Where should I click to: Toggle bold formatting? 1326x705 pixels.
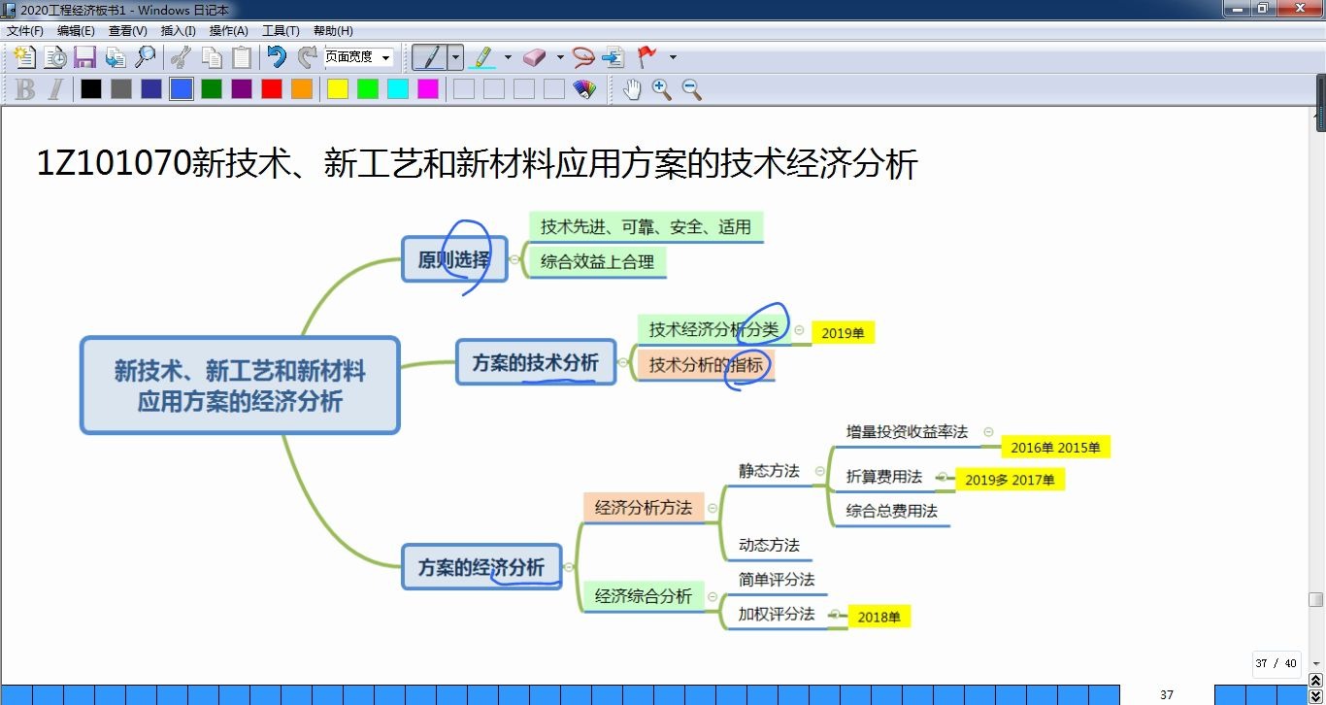(x=23, y=89)
